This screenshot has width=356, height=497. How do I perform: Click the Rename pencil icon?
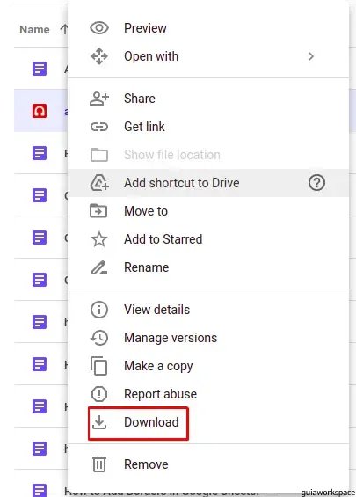[x=99, y=267]
